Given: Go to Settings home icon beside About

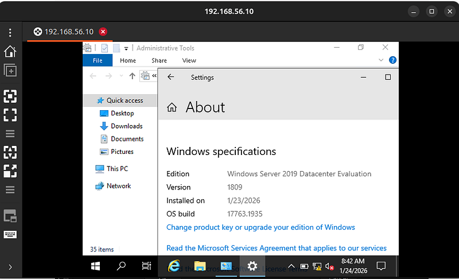Looking at the screenshot, I should point(172,107).
